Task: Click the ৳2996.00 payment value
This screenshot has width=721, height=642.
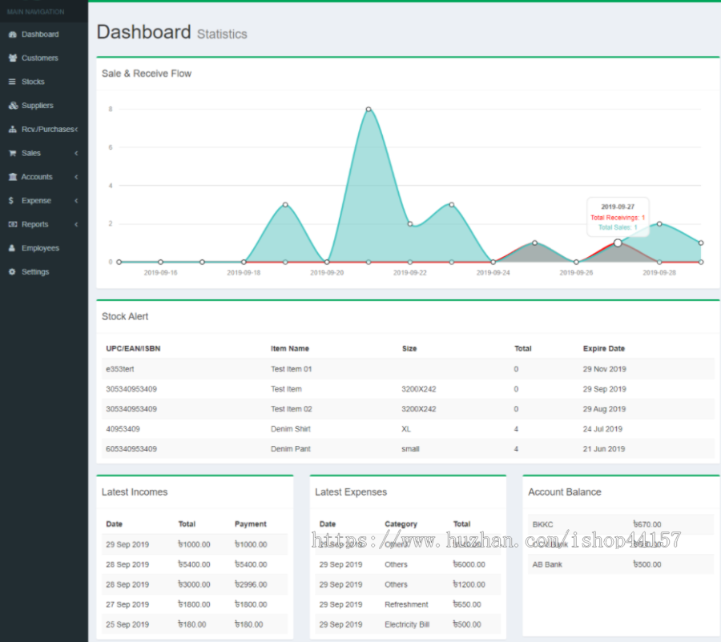Action: coord(251,584)
